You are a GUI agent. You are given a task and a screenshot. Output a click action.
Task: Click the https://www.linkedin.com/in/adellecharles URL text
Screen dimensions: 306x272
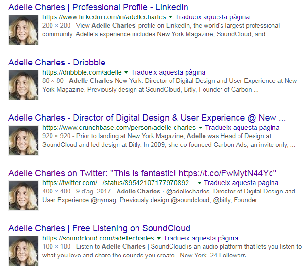point(104,17)
